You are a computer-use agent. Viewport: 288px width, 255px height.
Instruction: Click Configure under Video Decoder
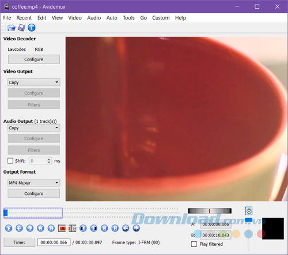tap(34, 59)
